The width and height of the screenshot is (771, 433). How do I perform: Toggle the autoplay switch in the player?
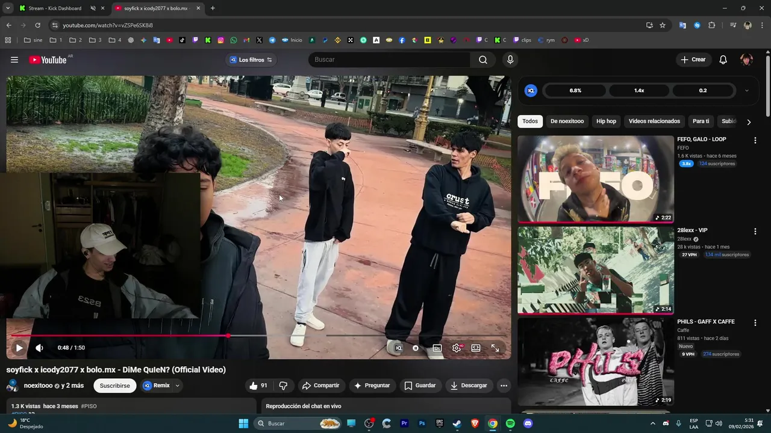click(x=416, y=348)
